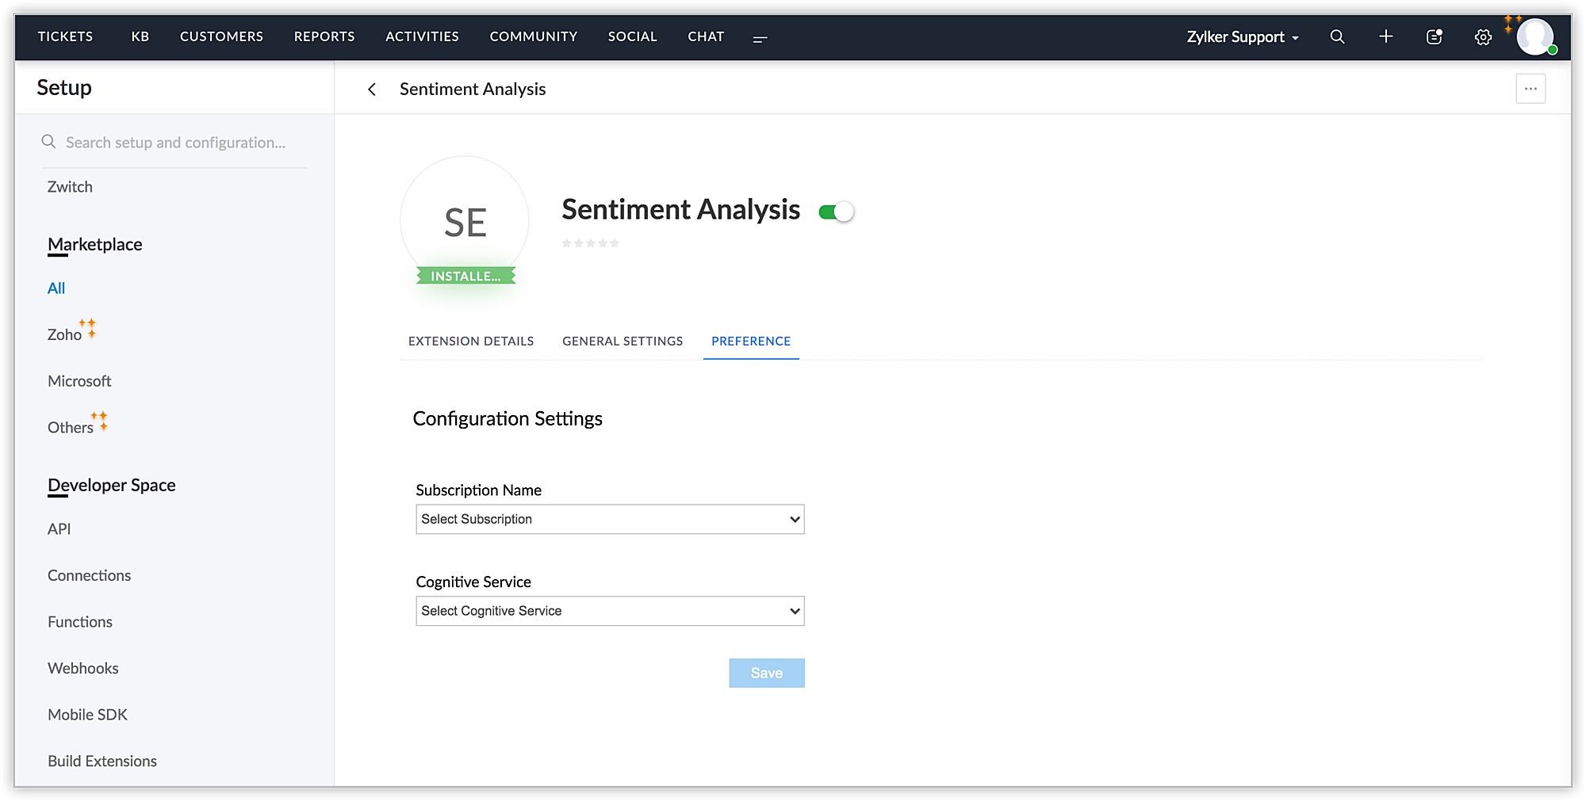The image size is (1586, 801).
Task: Switch to the Extension Details tab
Action: coord(471,341)
